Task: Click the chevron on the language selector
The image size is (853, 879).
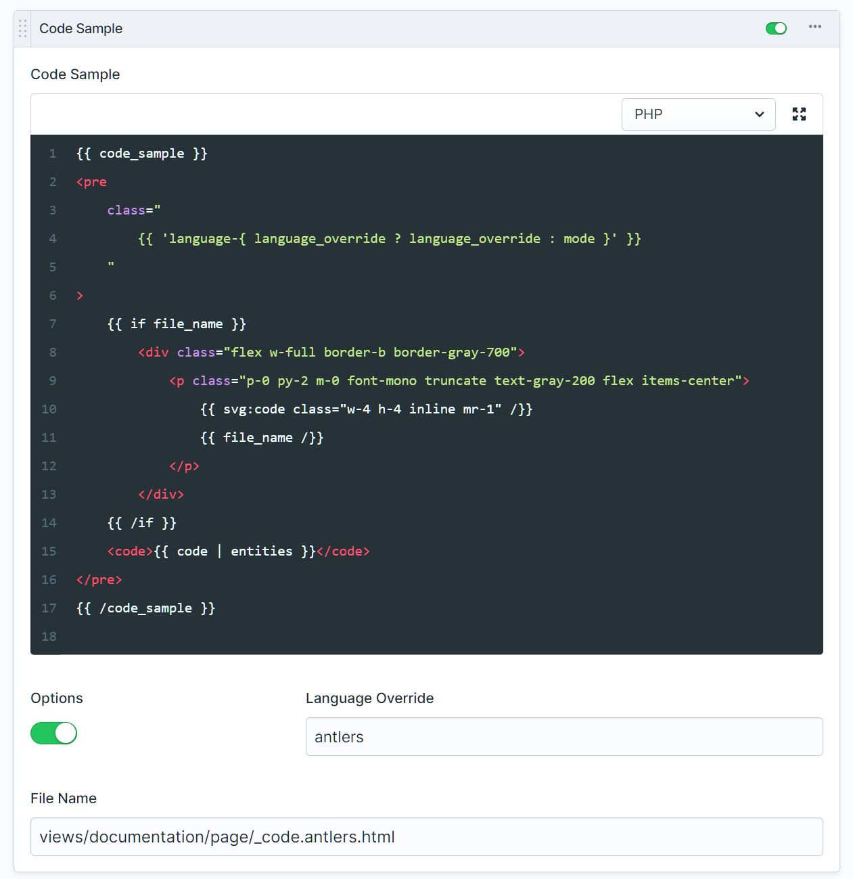Action: click(x=758, y=114)
